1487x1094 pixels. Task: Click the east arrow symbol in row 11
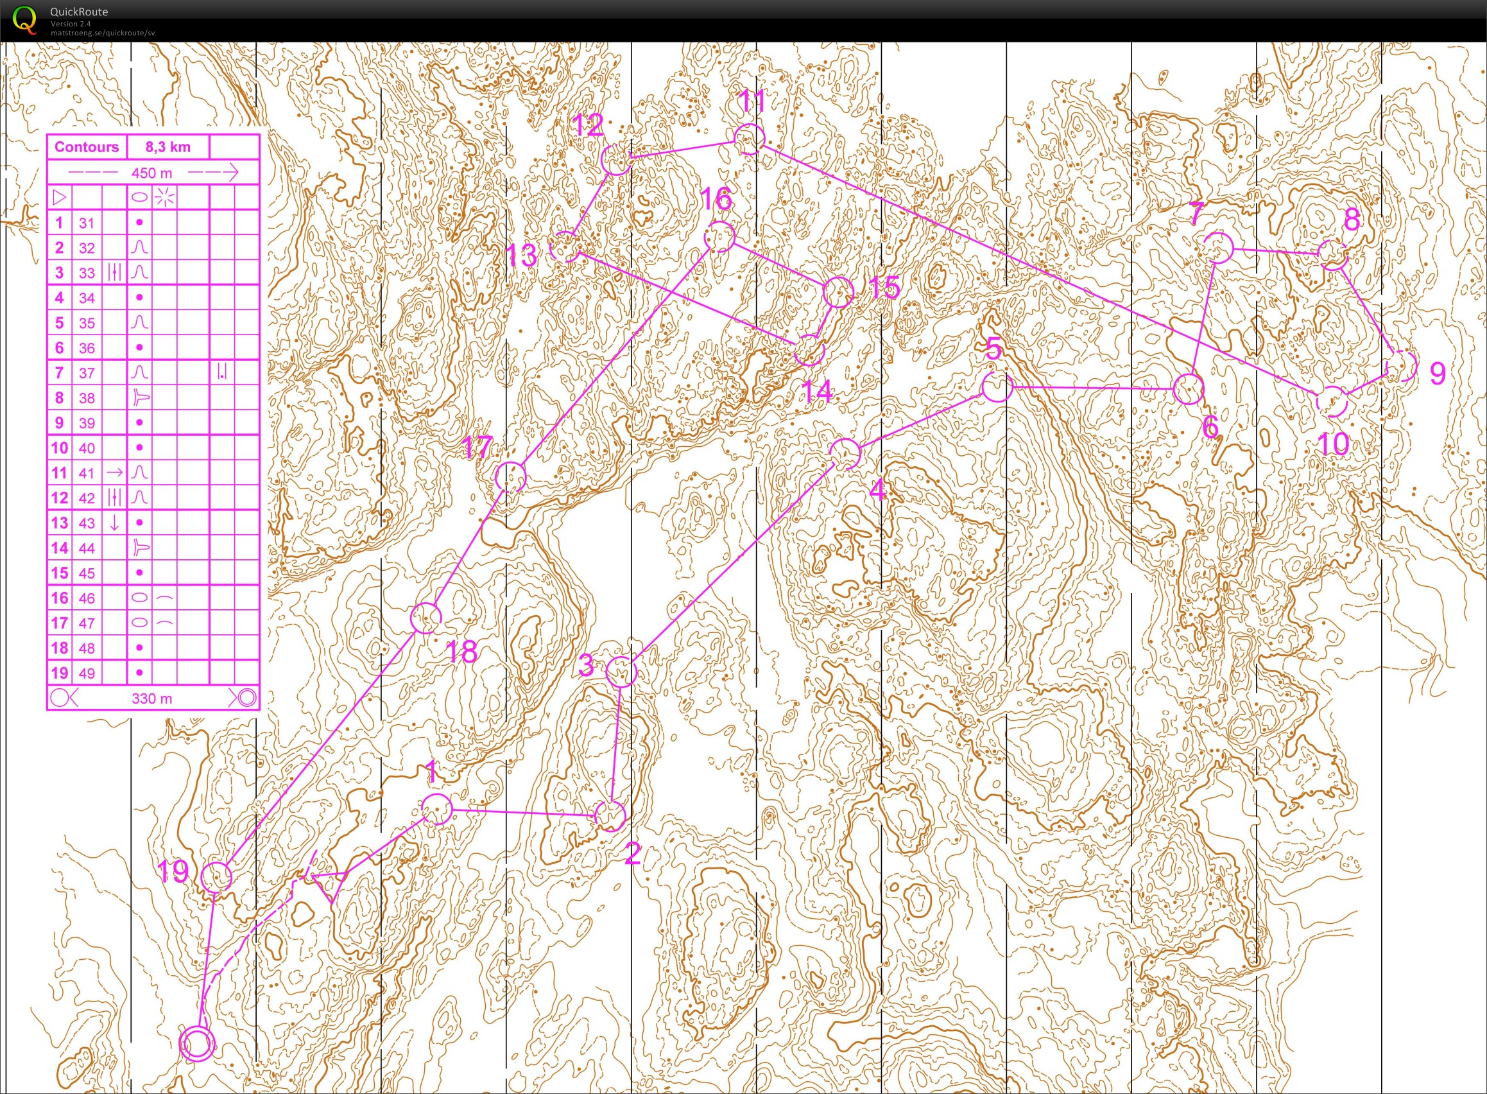pos(114,472)
